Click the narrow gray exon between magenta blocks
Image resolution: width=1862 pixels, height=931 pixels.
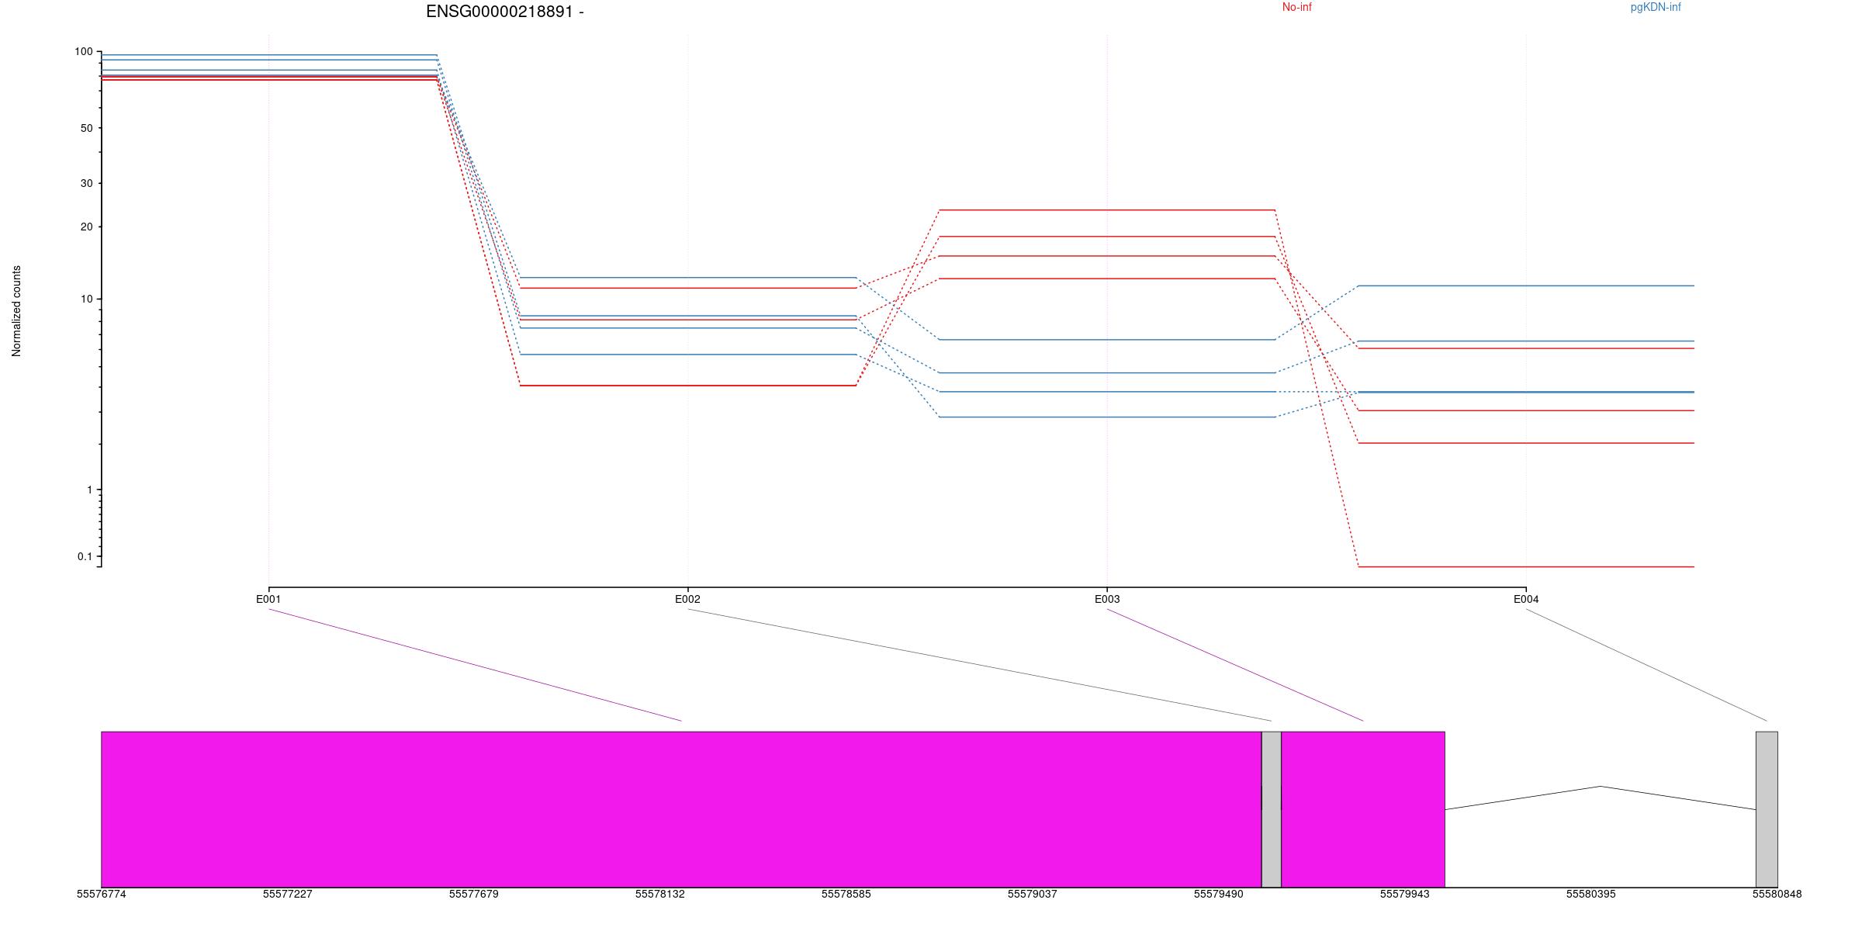click(x=1271, y=808)
